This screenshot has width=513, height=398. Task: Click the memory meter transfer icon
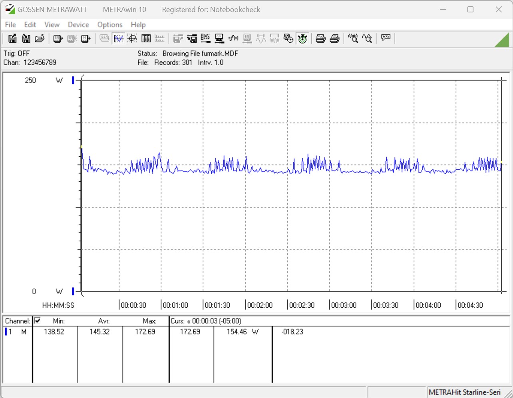click(85, 38)
